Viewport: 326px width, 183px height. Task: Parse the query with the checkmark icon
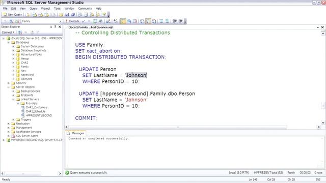(84, 21)
